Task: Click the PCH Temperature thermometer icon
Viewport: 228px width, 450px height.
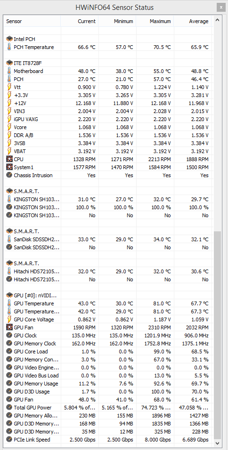Action: tap(9, 47)
